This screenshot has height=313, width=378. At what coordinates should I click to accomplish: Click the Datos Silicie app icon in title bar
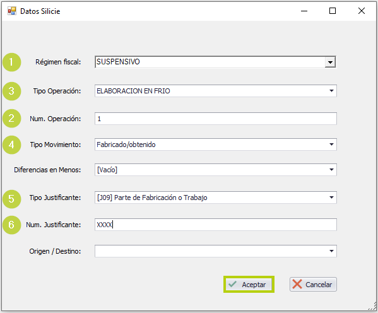[x=12, y=11]
